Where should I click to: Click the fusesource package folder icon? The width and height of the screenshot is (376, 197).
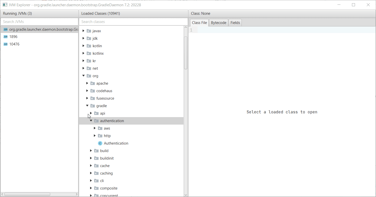coord(92,98)
